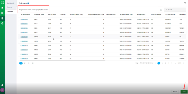Click posting period cell 12

[x=152, y=37]
